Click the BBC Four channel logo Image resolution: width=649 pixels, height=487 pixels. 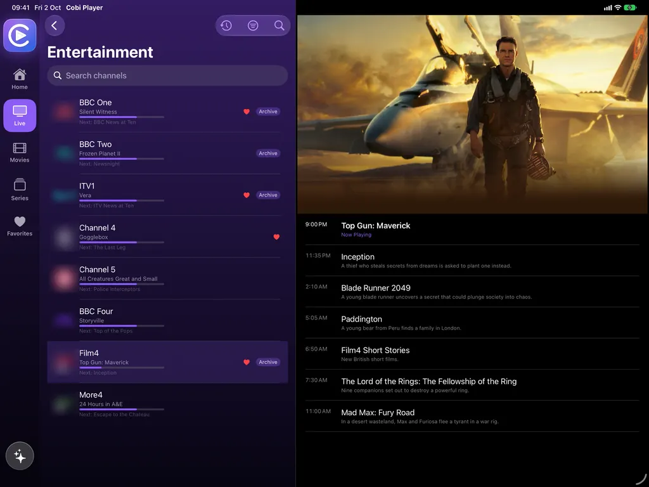coord(64,320)
